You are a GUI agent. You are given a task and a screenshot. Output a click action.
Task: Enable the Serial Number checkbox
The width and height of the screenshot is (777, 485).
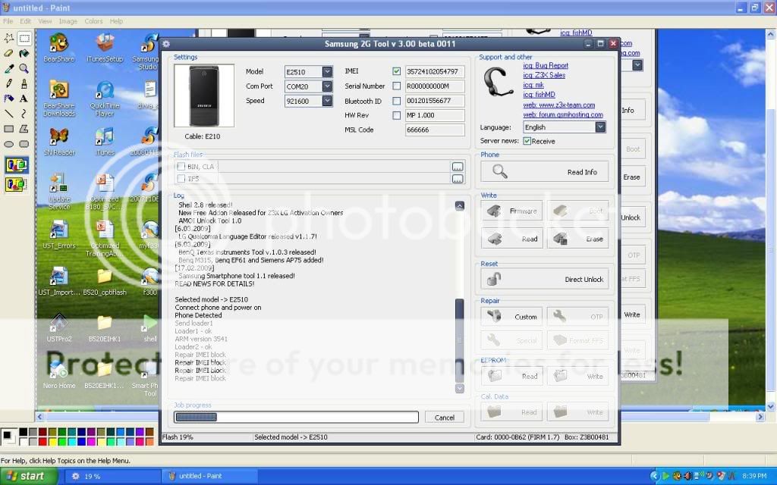pos(396,86)
